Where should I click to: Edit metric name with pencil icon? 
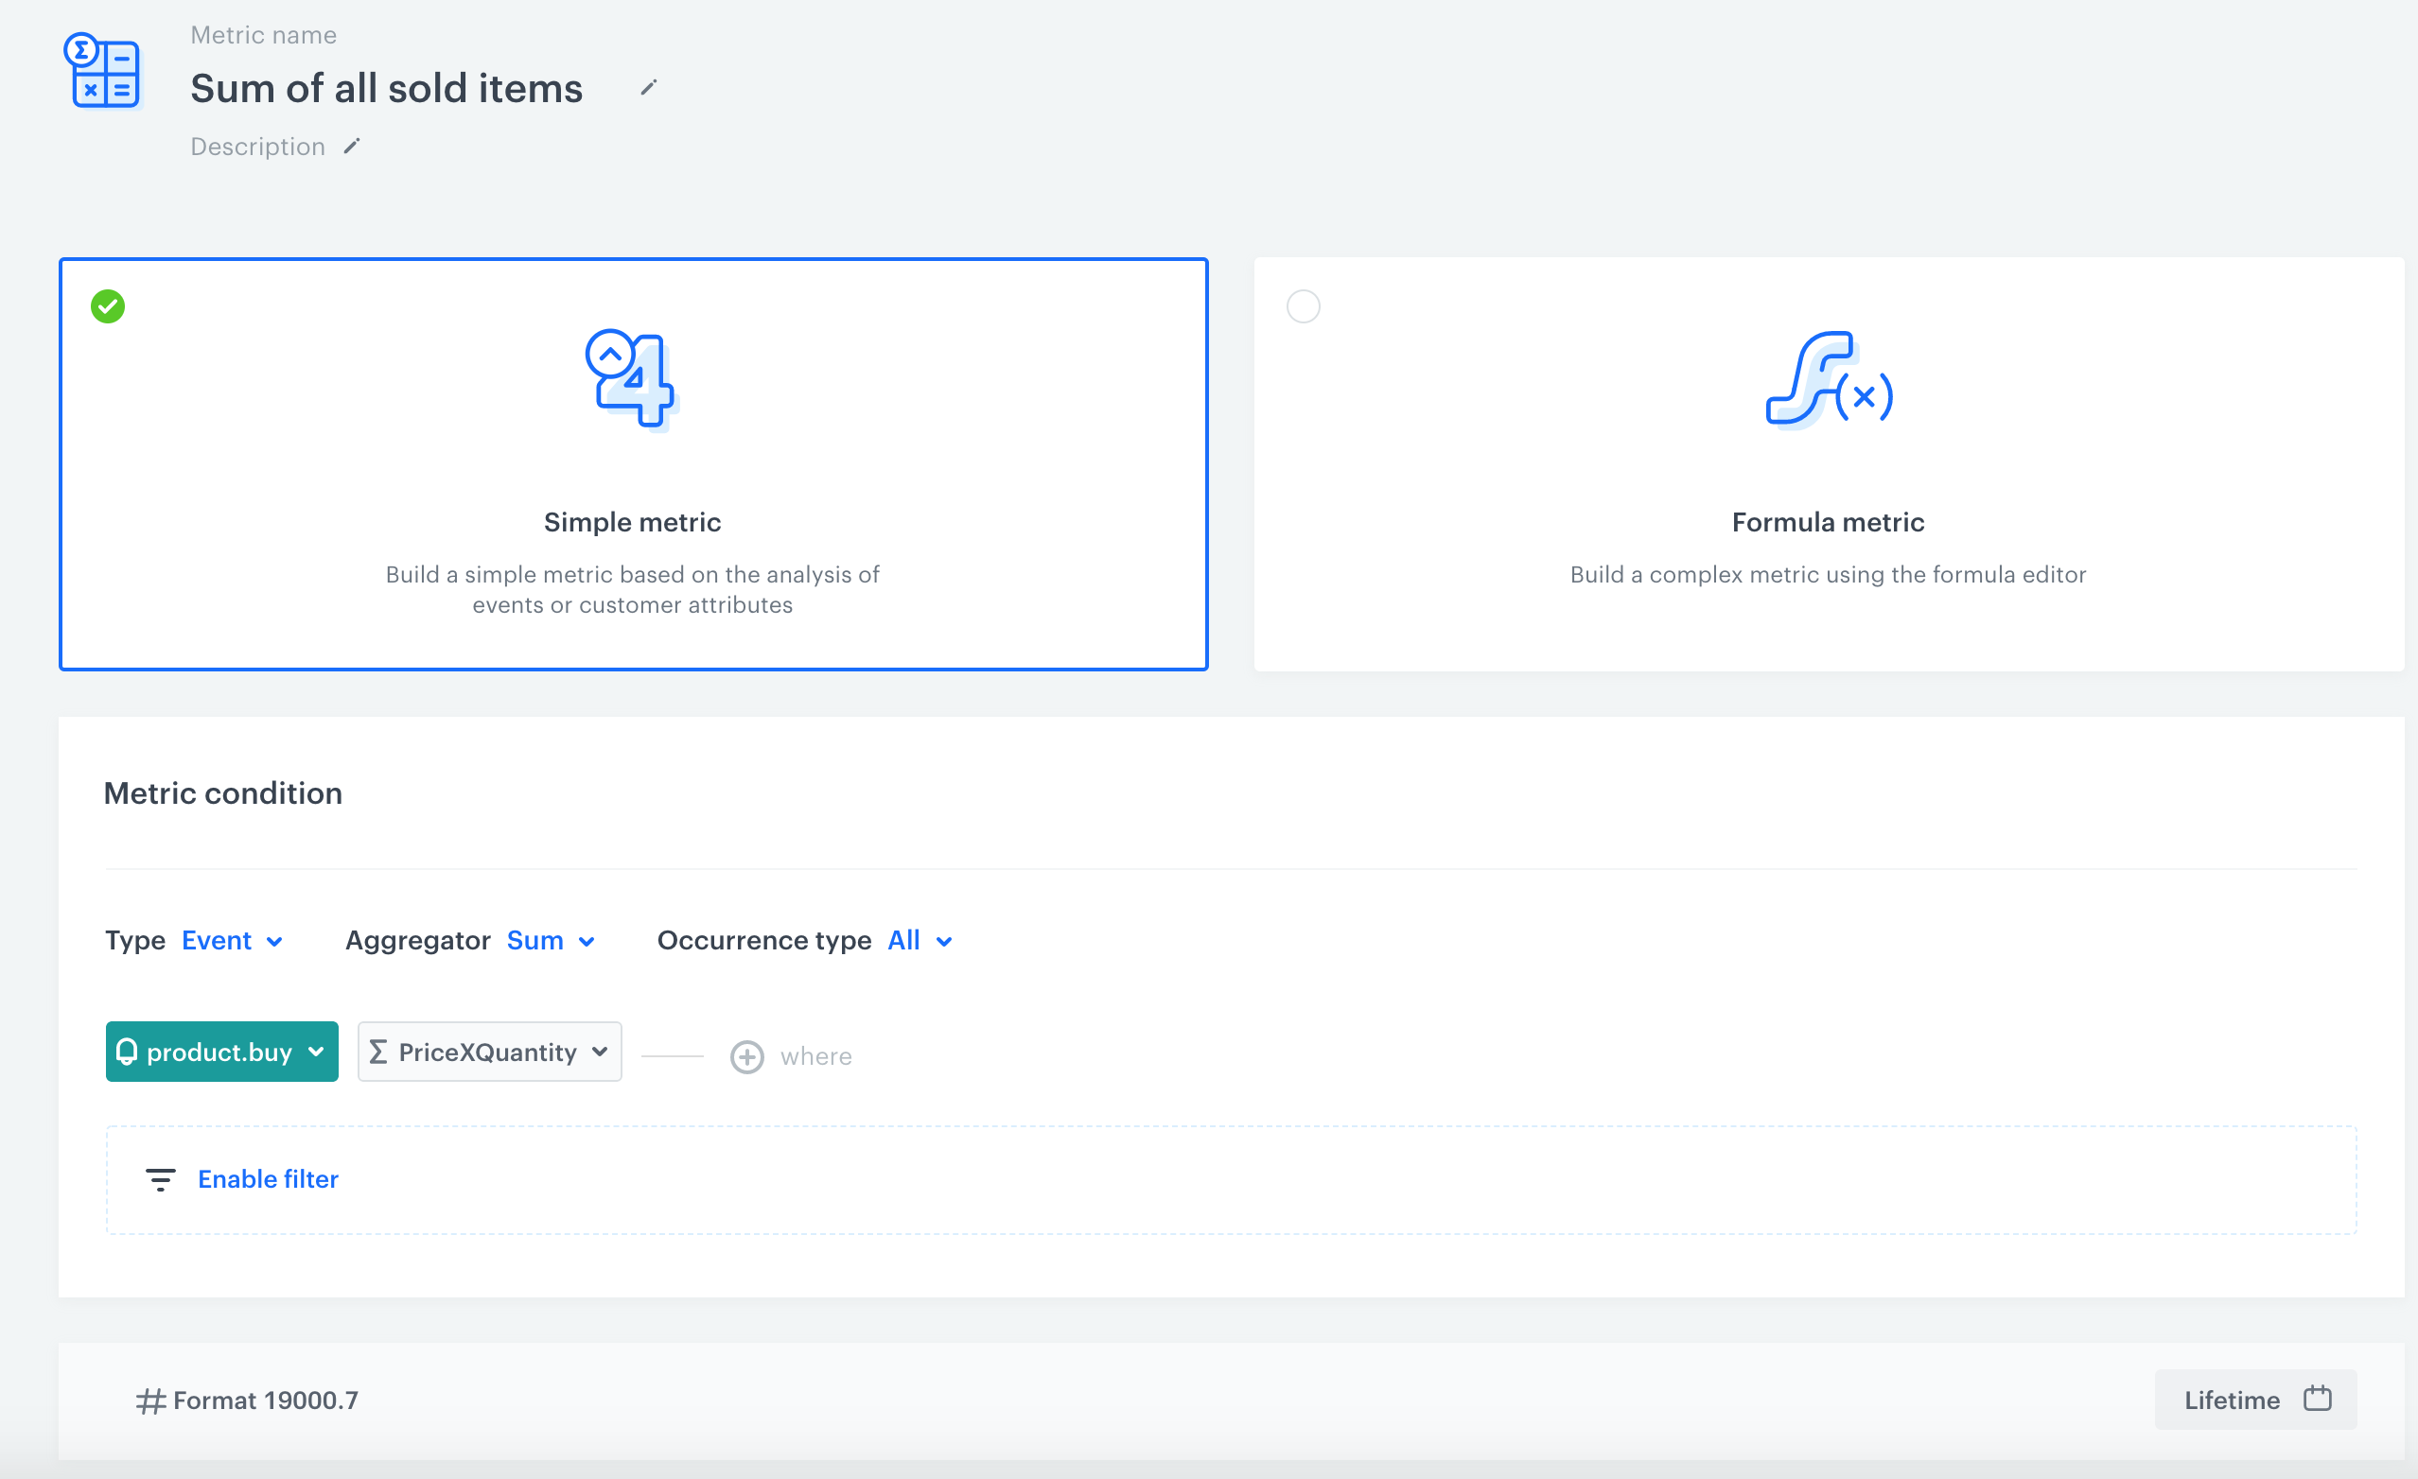(648, 88)
